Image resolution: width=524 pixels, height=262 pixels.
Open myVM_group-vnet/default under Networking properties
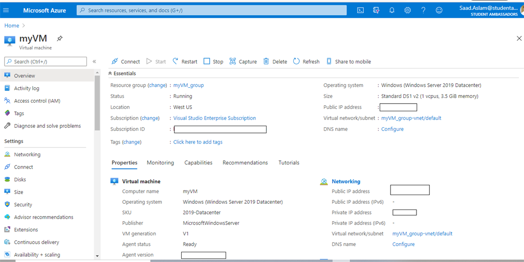[x=422, y=234]
